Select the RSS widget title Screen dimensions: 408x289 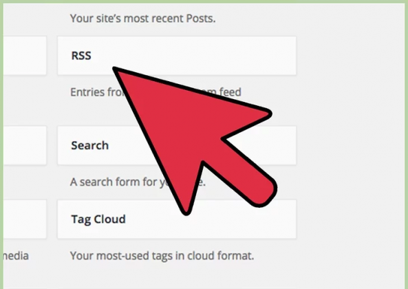[81, 56]
